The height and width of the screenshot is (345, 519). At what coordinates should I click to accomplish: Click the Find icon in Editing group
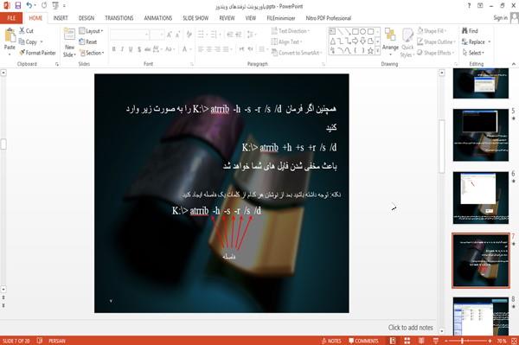point(470,31)
